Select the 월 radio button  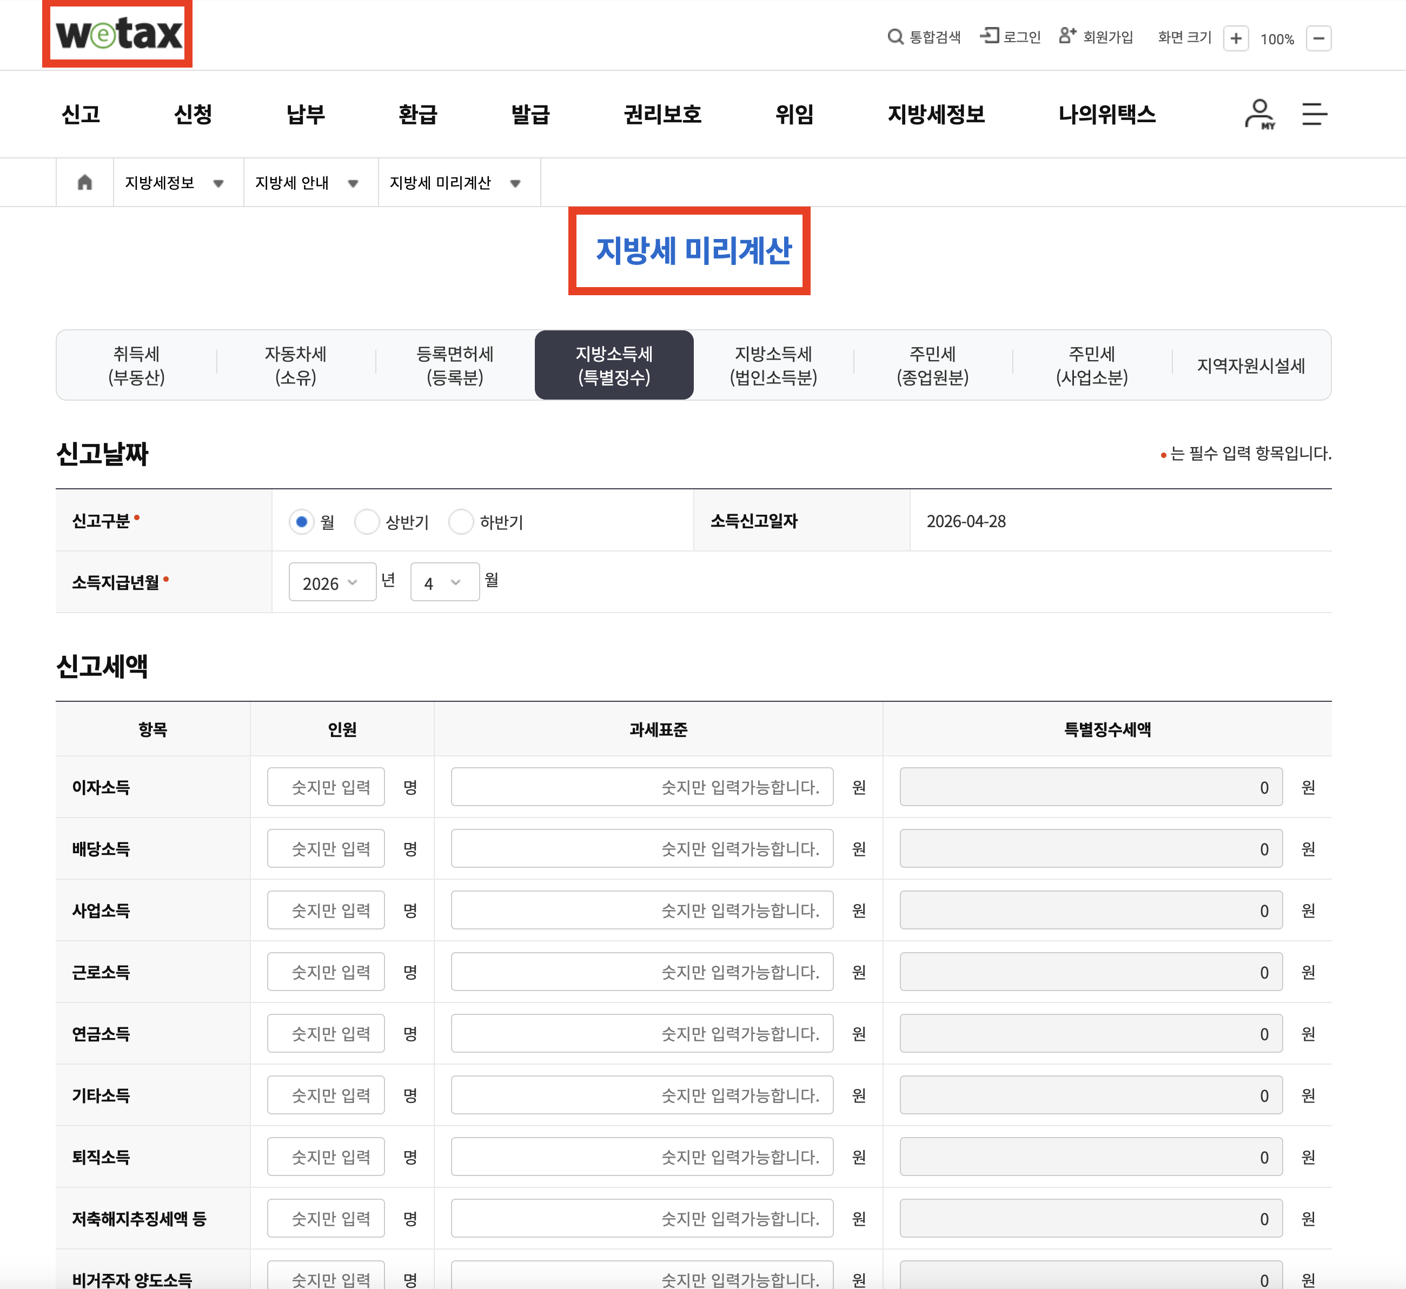coord(301,522)
